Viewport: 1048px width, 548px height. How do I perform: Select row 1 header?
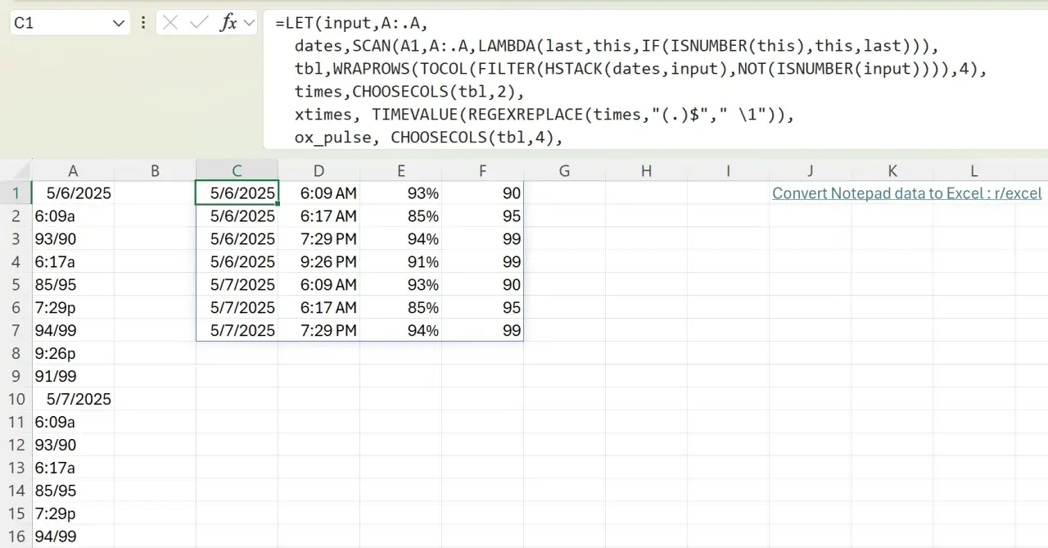pos(16,193)
